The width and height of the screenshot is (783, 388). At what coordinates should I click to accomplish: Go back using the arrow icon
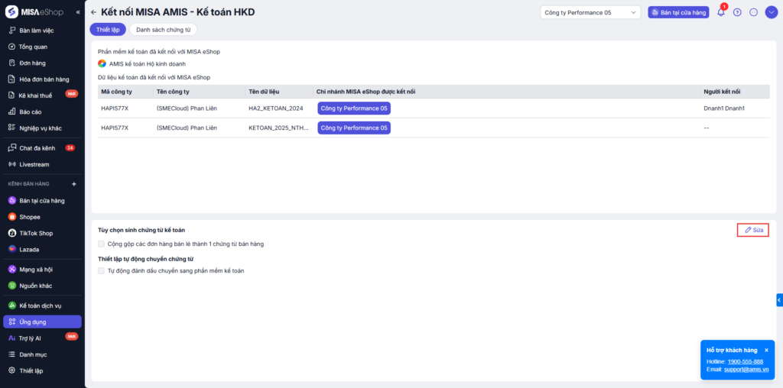93,13
